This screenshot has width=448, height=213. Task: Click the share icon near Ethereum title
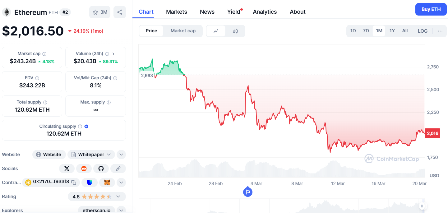tap(120, 12)
